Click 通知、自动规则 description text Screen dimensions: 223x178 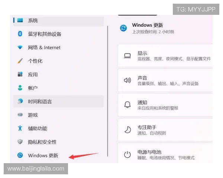152,133
